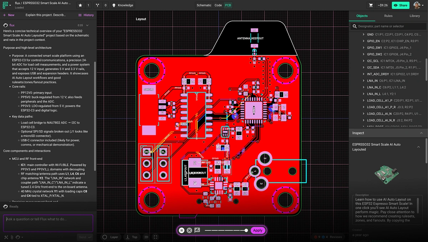Toggle fullscreen canvas view
This screenshot has width=428, height=242.
155,237
